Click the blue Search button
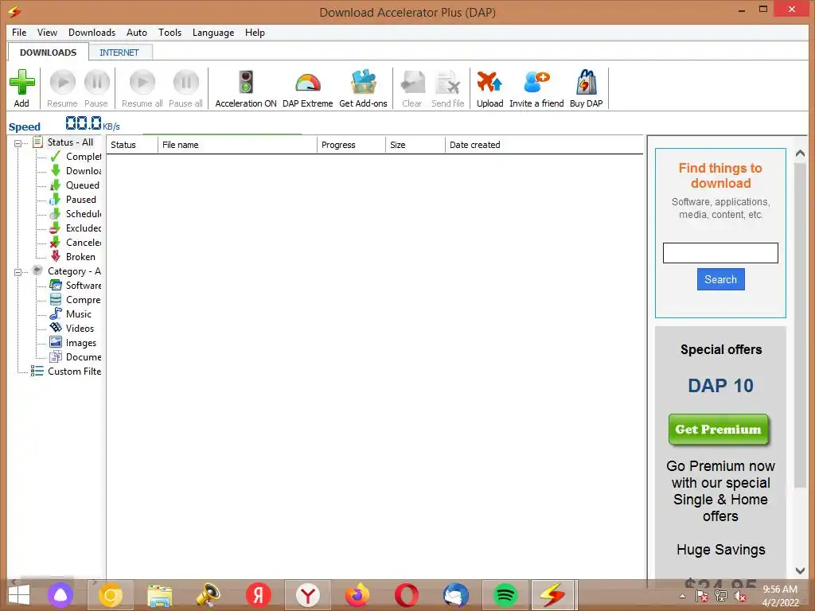The image size is (815, 611). [720, 279]
